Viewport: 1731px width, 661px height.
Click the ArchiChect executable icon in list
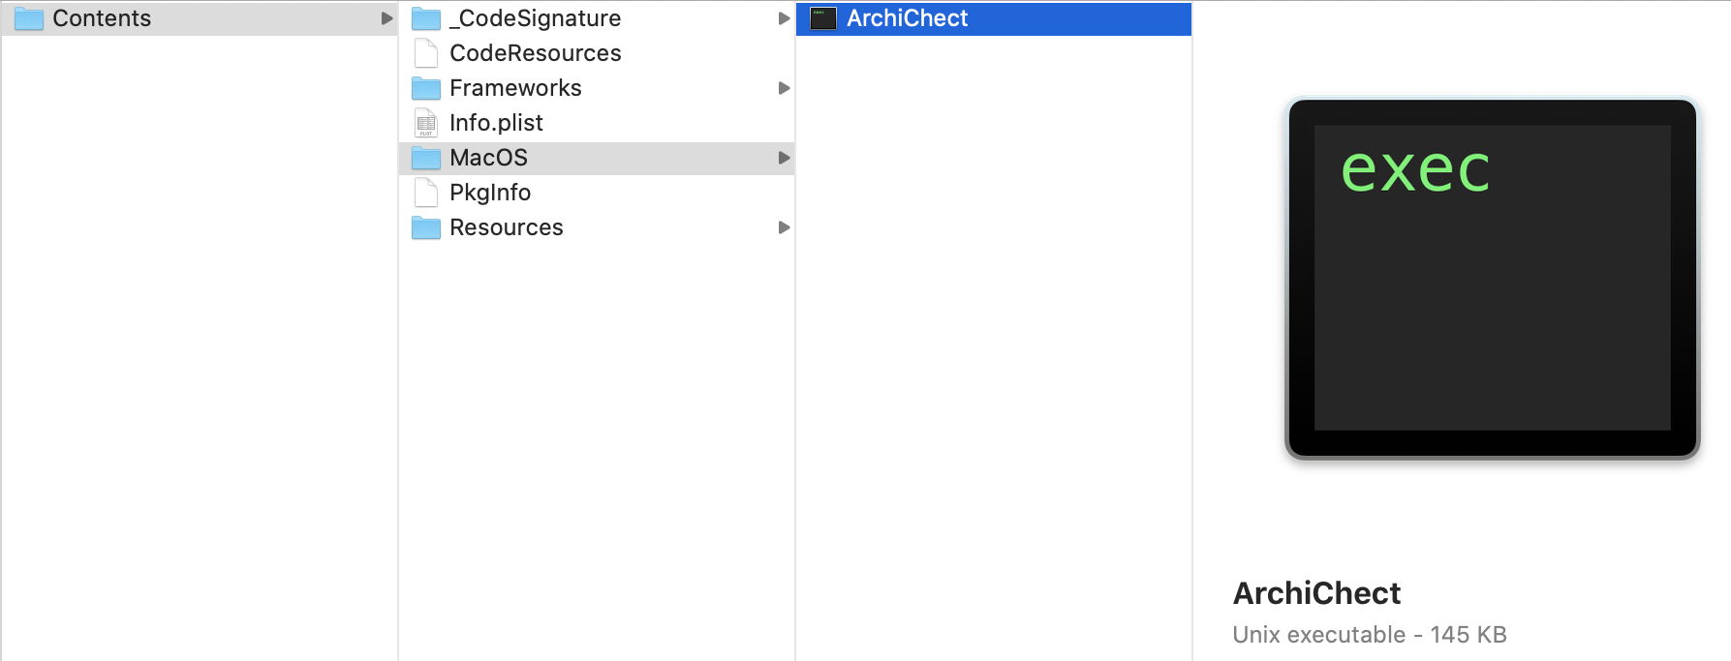click(823, 18)
